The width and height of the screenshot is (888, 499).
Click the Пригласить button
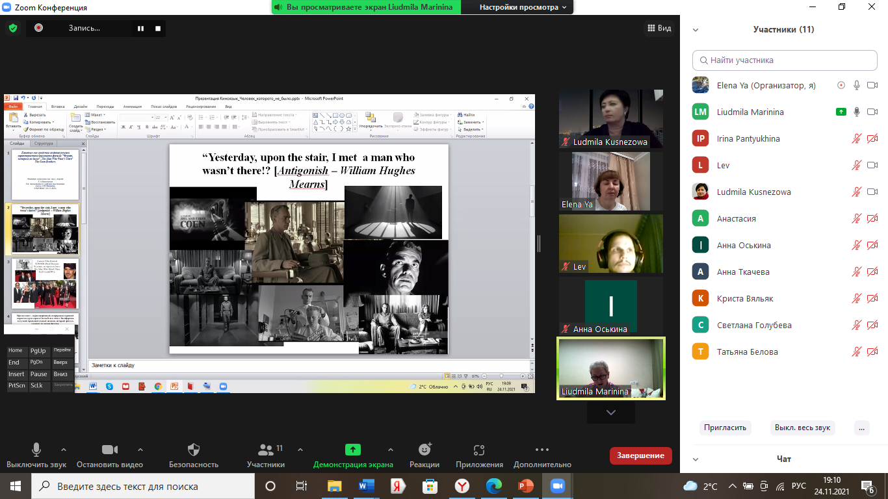tap(725, 428)
